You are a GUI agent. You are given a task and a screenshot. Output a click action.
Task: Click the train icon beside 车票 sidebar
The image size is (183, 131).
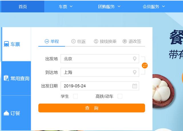[x=6, y=44]
